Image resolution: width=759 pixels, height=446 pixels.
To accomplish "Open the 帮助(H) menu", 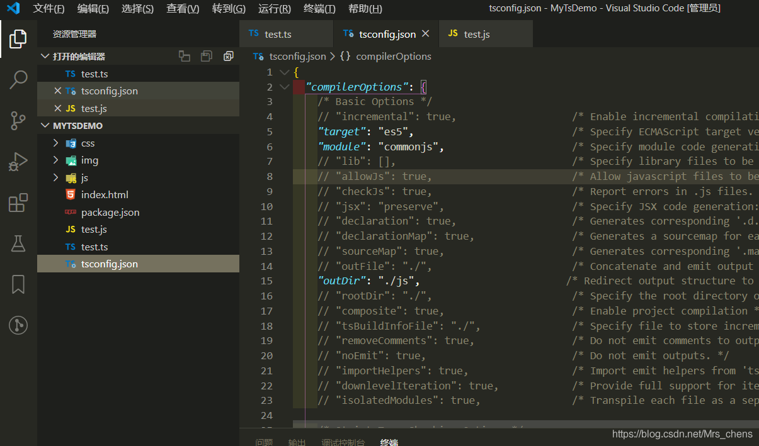I will [365, 9].
